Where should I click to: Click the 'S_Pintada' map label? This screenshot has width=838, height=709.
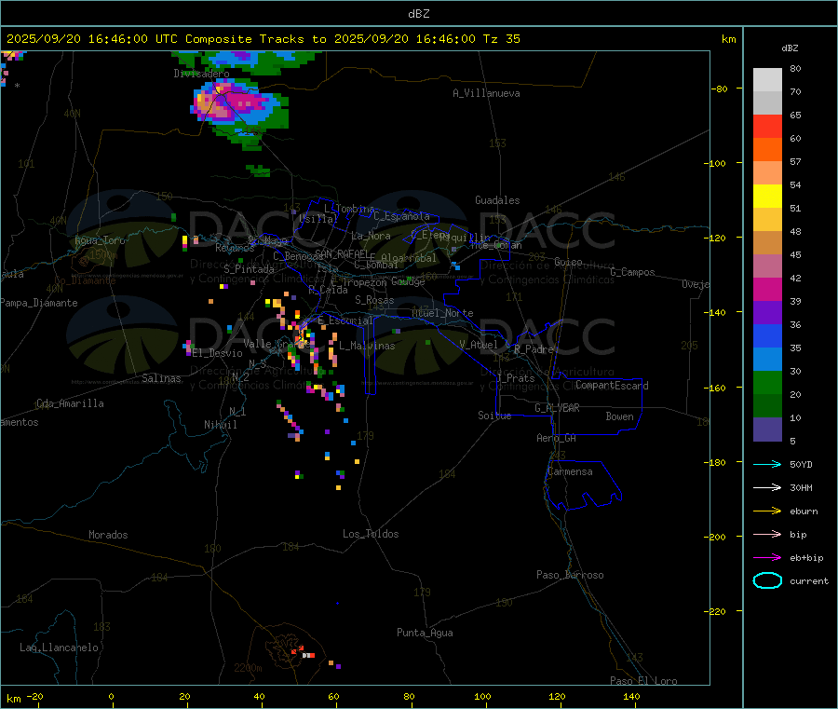tap(249, 269)
